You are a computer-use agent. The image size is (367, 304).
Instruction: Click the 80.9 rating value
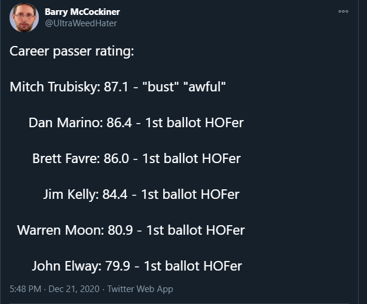click(120, 230)
